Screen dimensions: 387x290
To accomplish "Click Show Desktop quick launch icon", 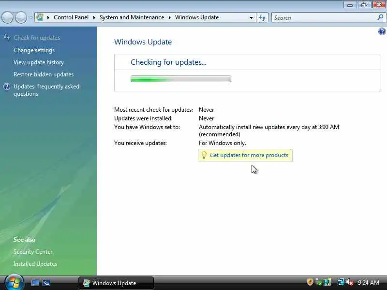I will point(35,283).
